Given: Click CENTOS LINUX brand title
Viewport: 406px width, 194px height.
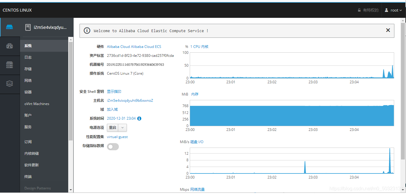Looking at the screenshot, I should coord(17,10).
